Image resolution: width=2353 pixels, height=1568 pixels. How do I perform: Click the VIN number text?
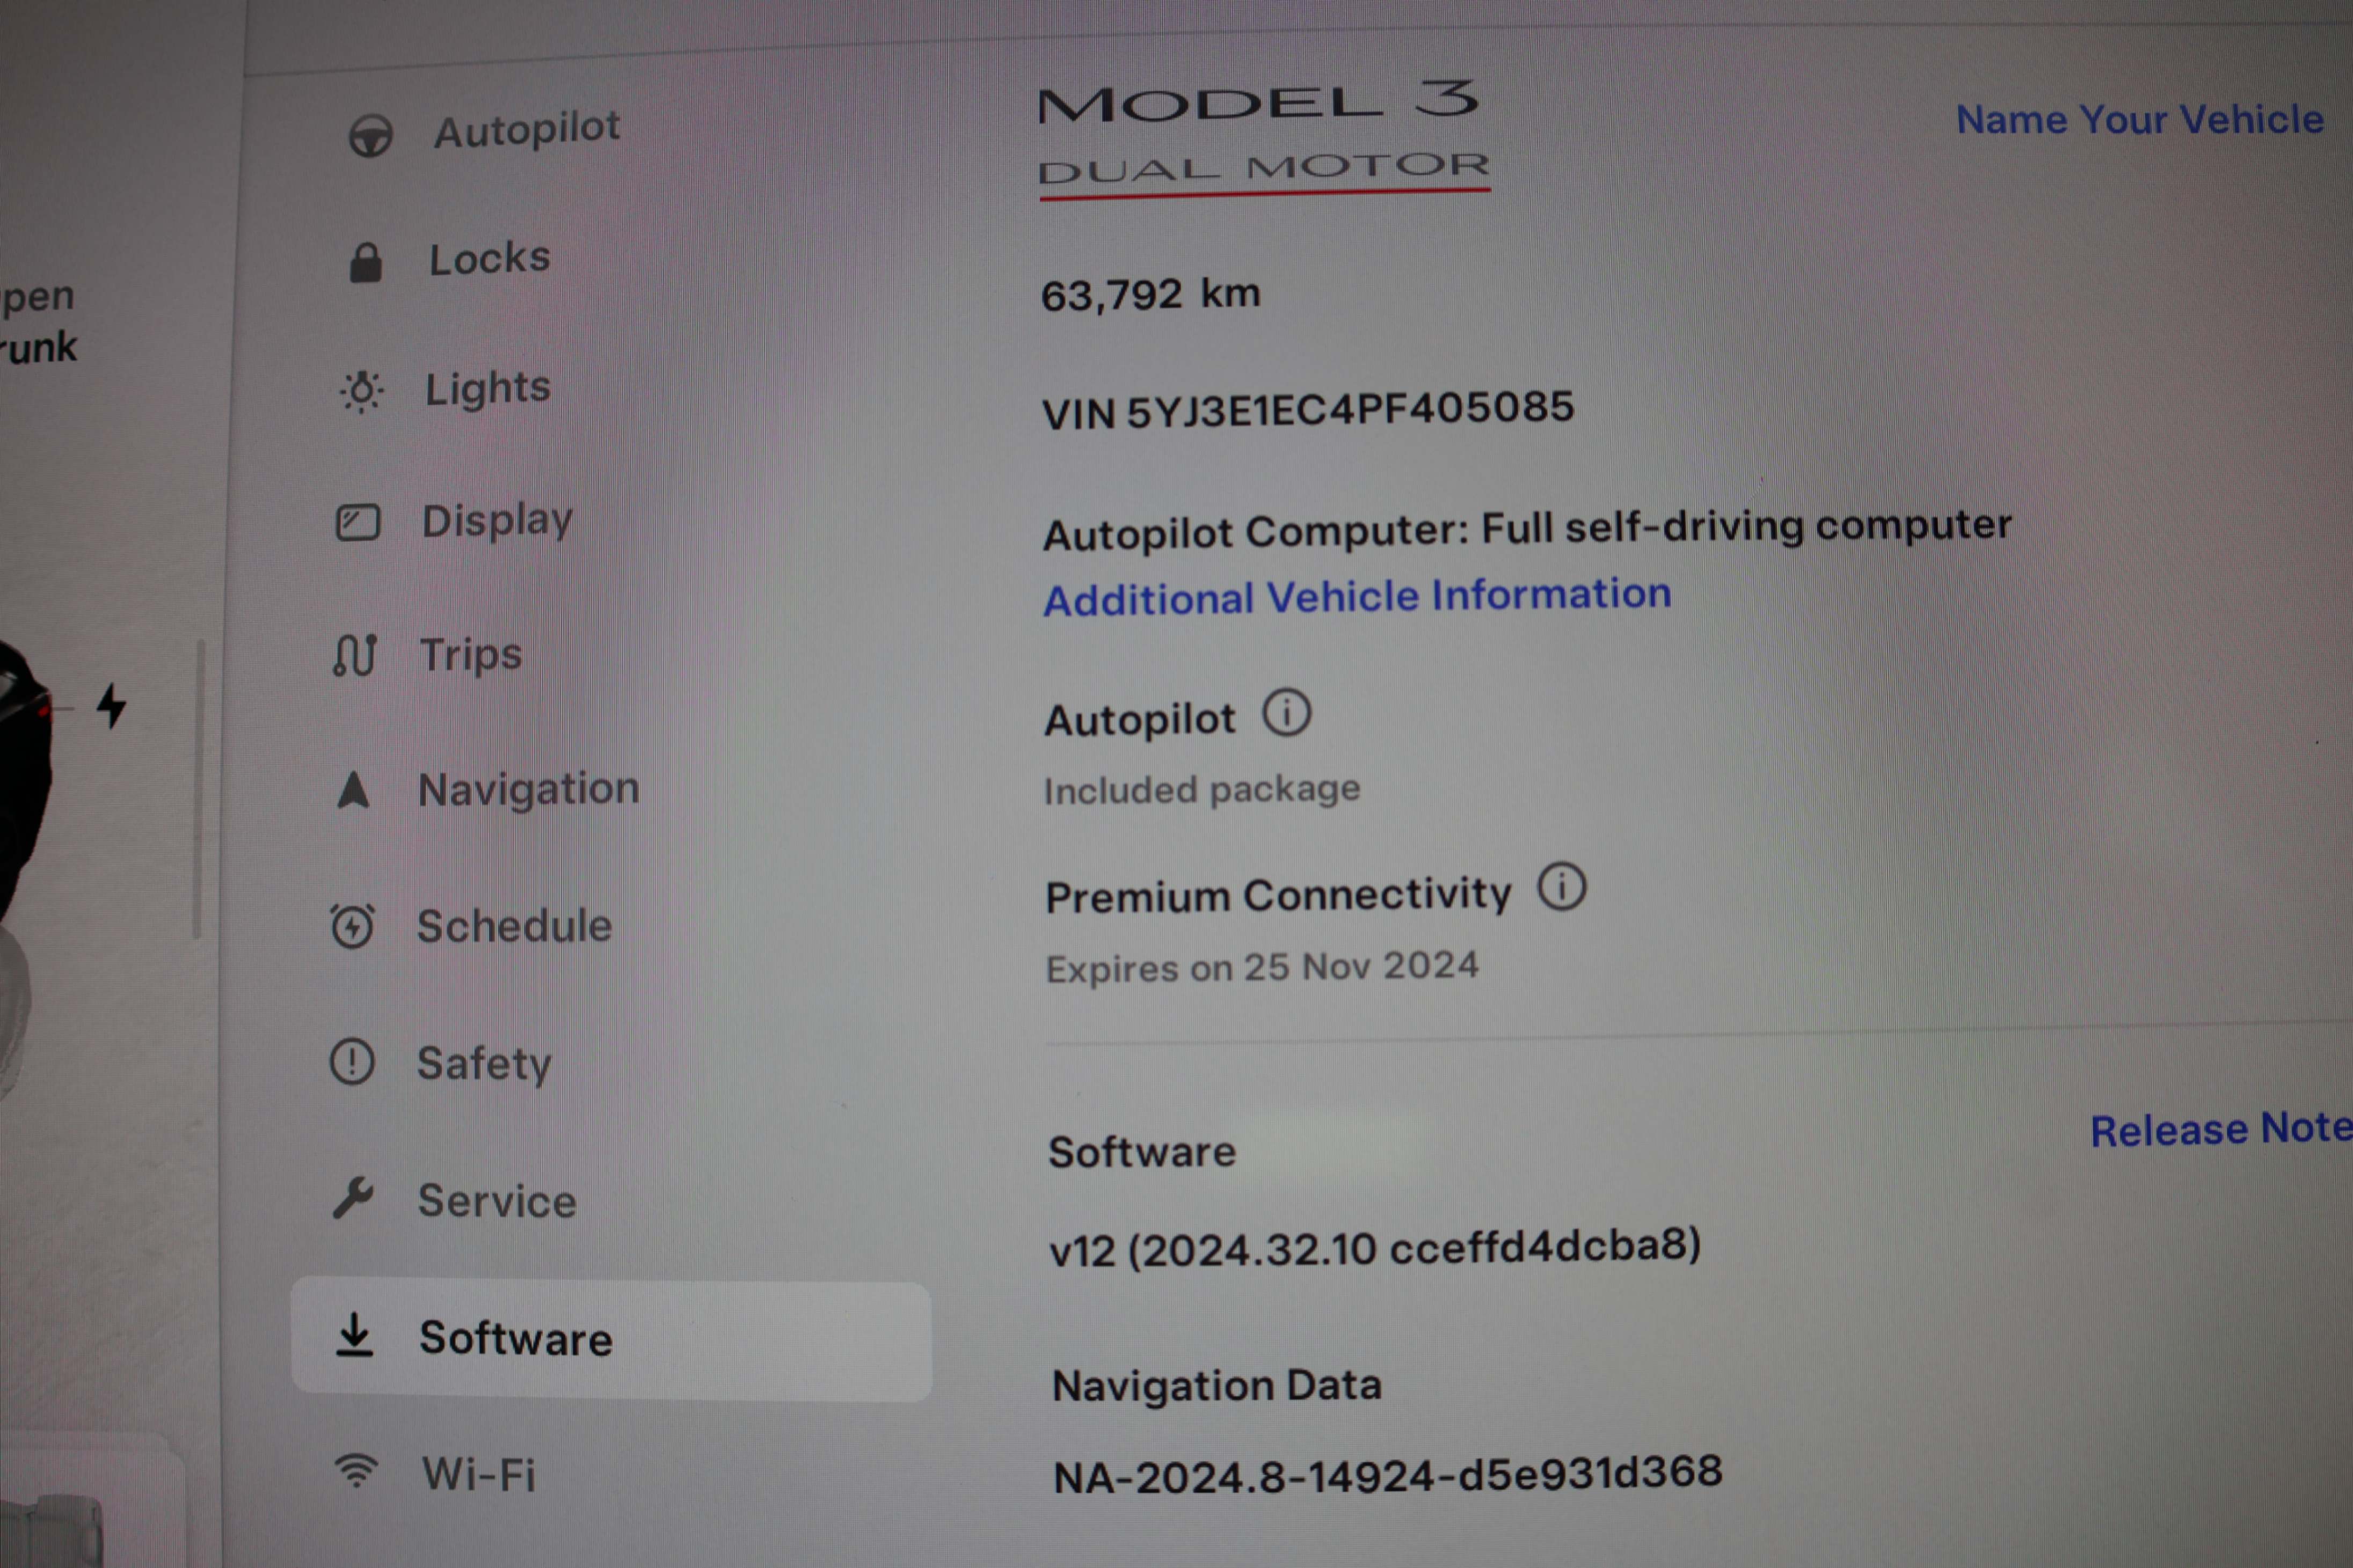point(1308,410)
